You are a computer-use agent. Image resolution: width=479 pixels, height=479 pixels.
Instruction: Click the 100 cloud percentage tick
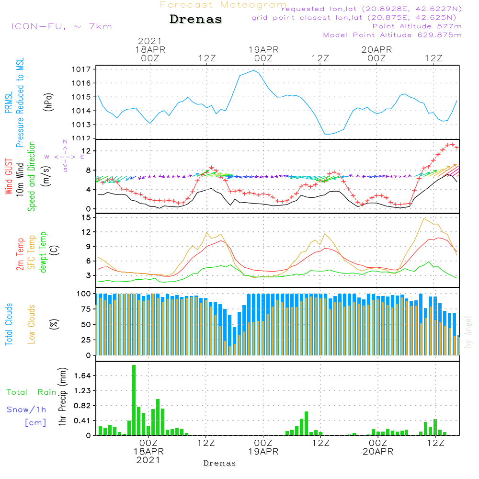[84, 294]
